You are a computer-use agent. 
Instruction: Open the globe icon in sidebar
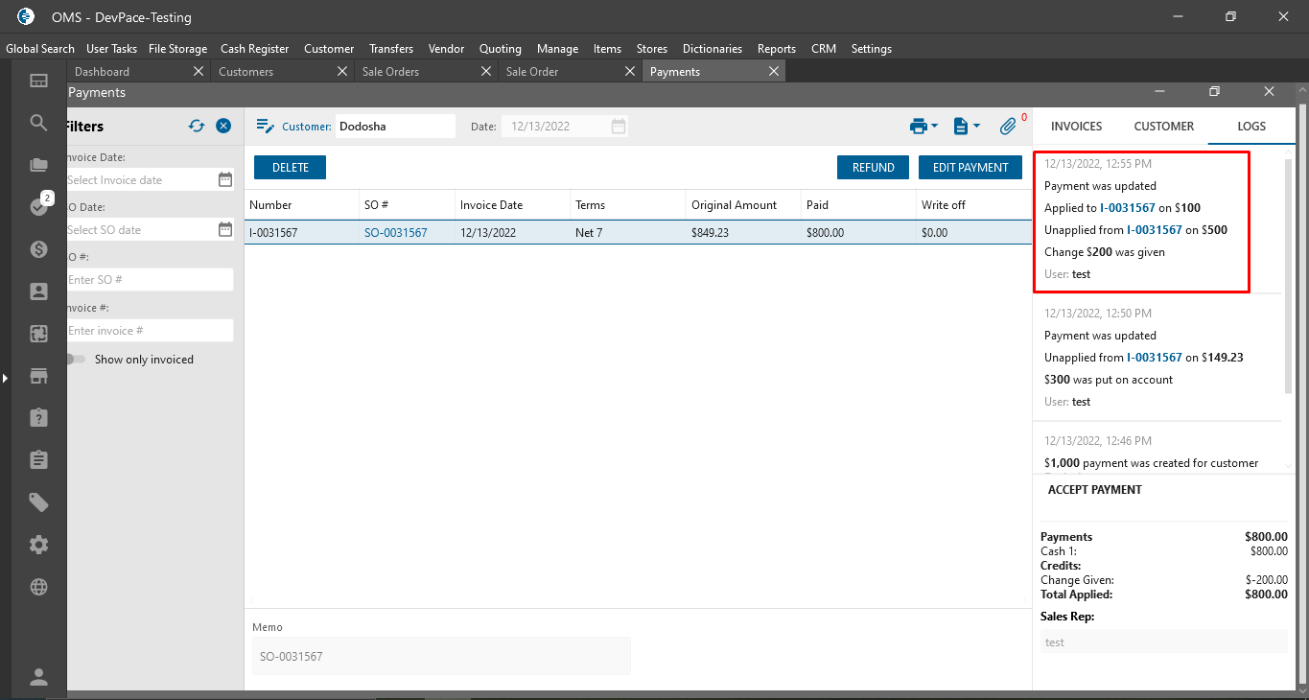(38, 587)
